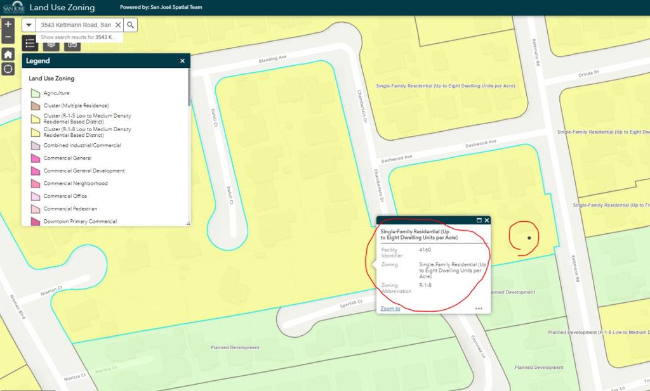Open the popup's three-dot options menu
This screenshot has height=391, width=650.
click(x=479, y=308)
